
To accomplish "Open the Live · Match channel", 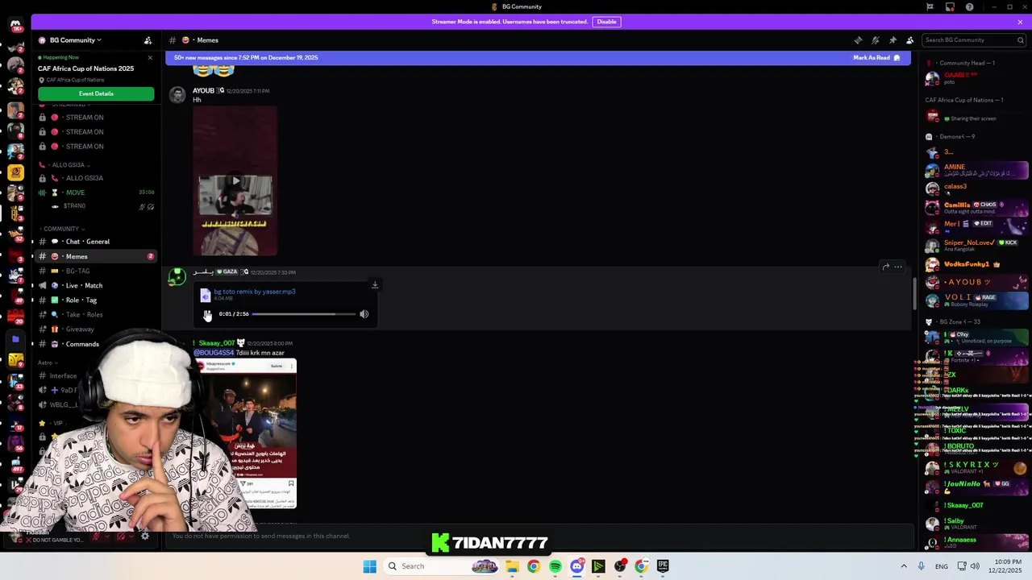I will (96, 285).
